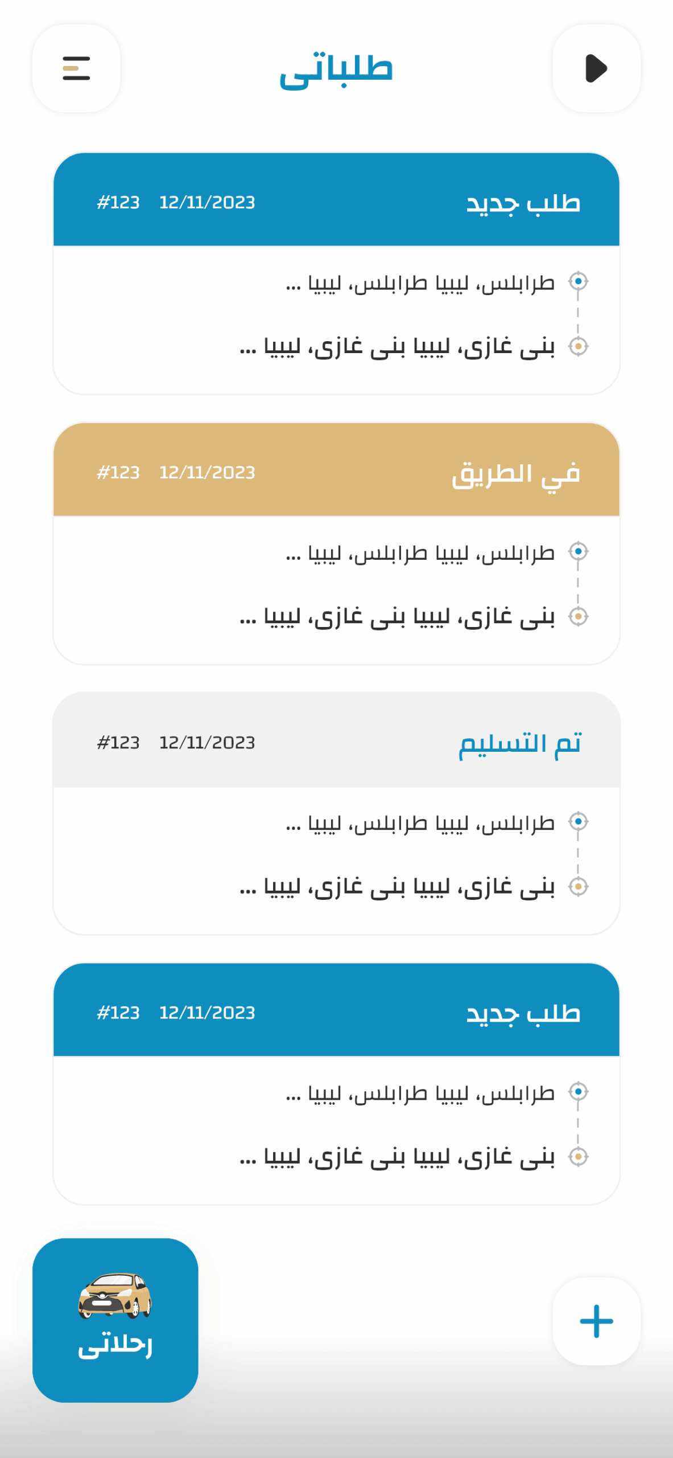The image size is (673, 1458).
Task: Select طرابلس pickup address in first card
Action: [x=420, y=283]
